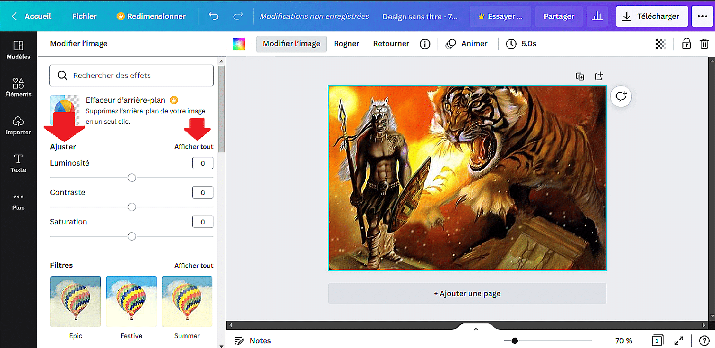715x348 pixels.
Task: Open the Animer animation panel
Action: coord(467,44)
